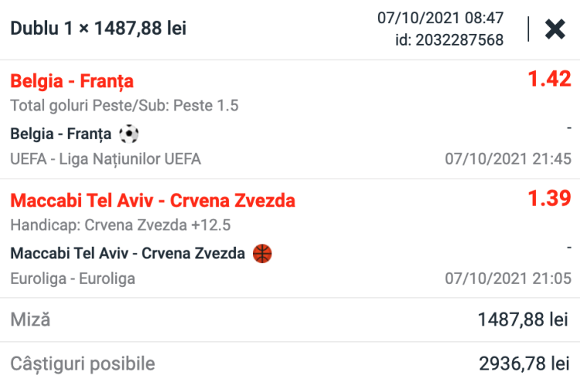Click the kickoff time 07/10/2021 21:45

point(508,159)
